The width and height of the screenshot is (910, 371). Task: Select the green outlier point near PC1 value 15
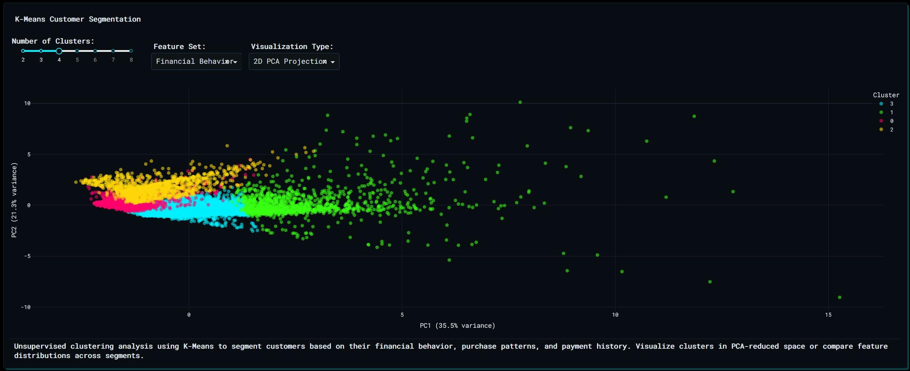tap(839, 297)
